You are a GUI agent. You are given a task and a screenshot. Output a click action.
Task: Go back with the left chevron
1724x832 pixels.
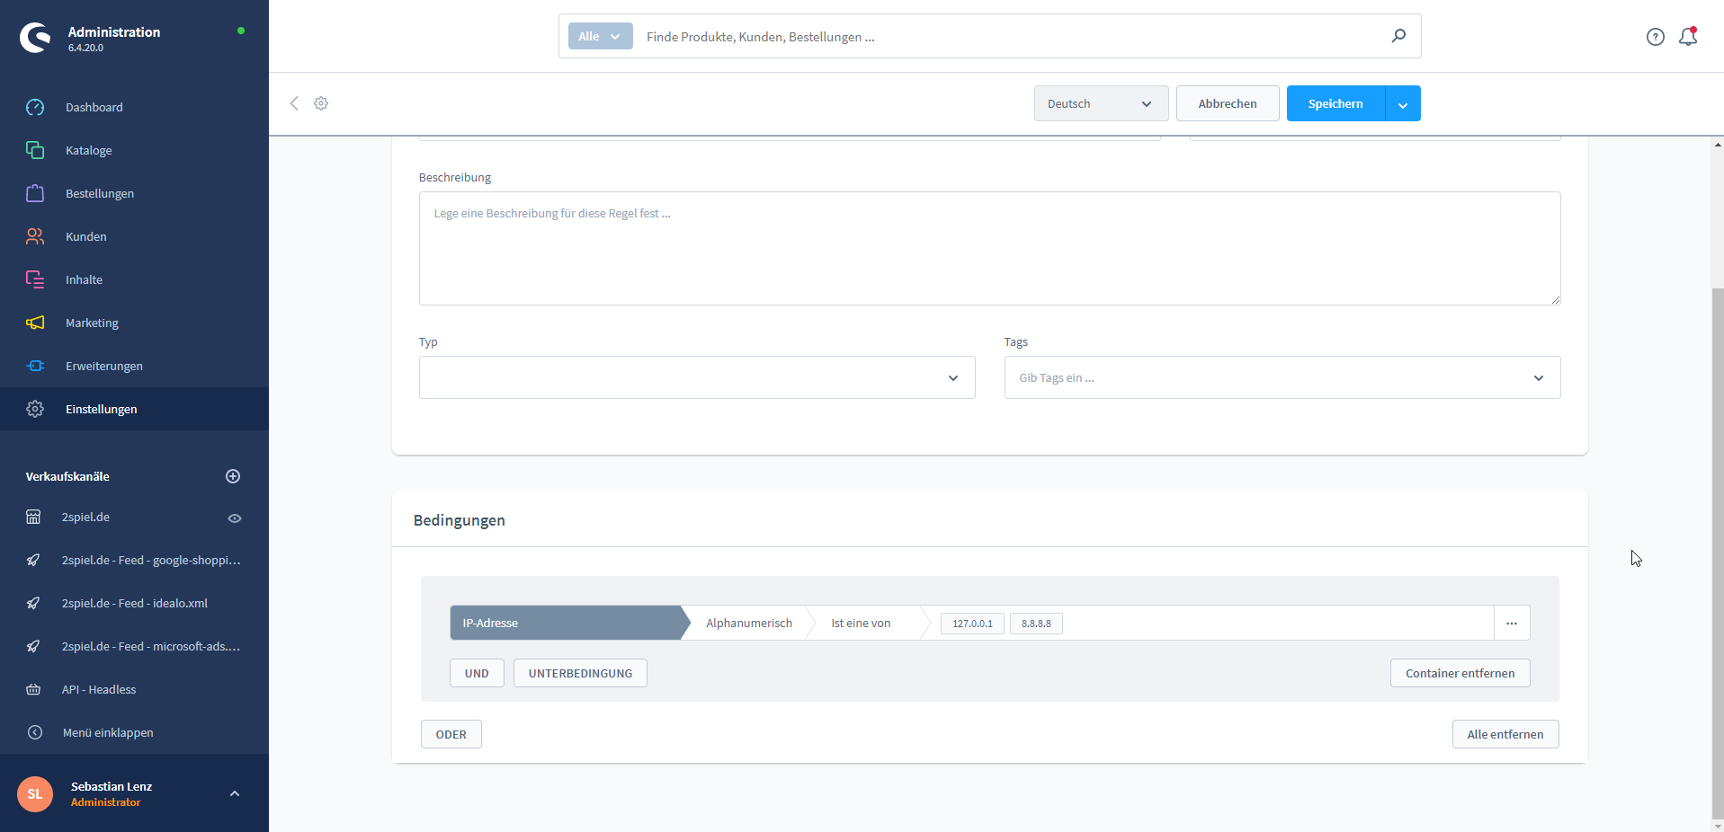294,103
